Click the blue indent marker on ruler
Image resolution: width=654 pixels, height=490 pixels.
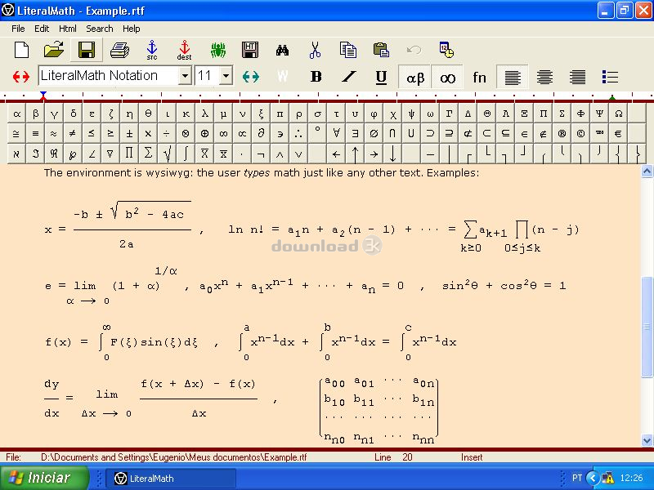tap(43, 96)
